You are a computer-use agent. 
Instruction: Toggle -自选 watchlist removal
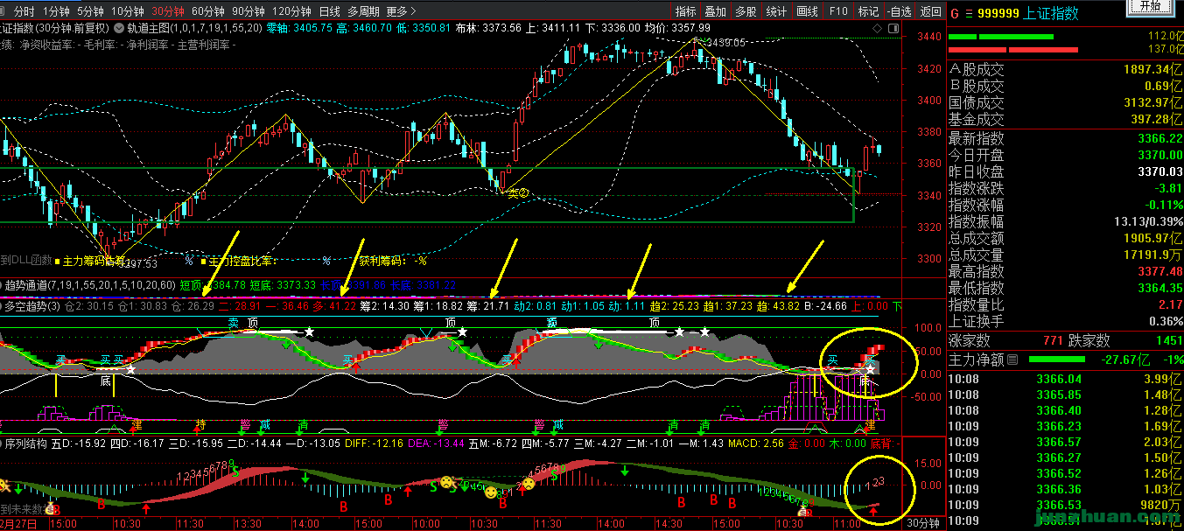[898, 11]
